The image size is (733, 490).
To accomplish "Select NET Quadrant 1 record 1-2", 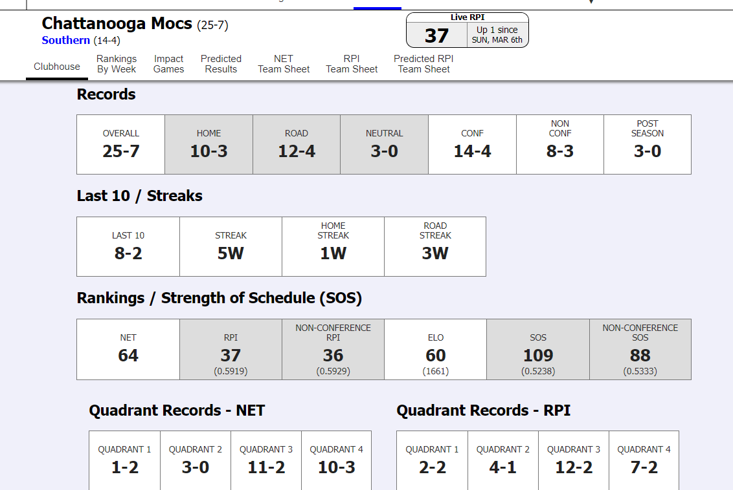I will pyautogui.click(x=124, y=460).
